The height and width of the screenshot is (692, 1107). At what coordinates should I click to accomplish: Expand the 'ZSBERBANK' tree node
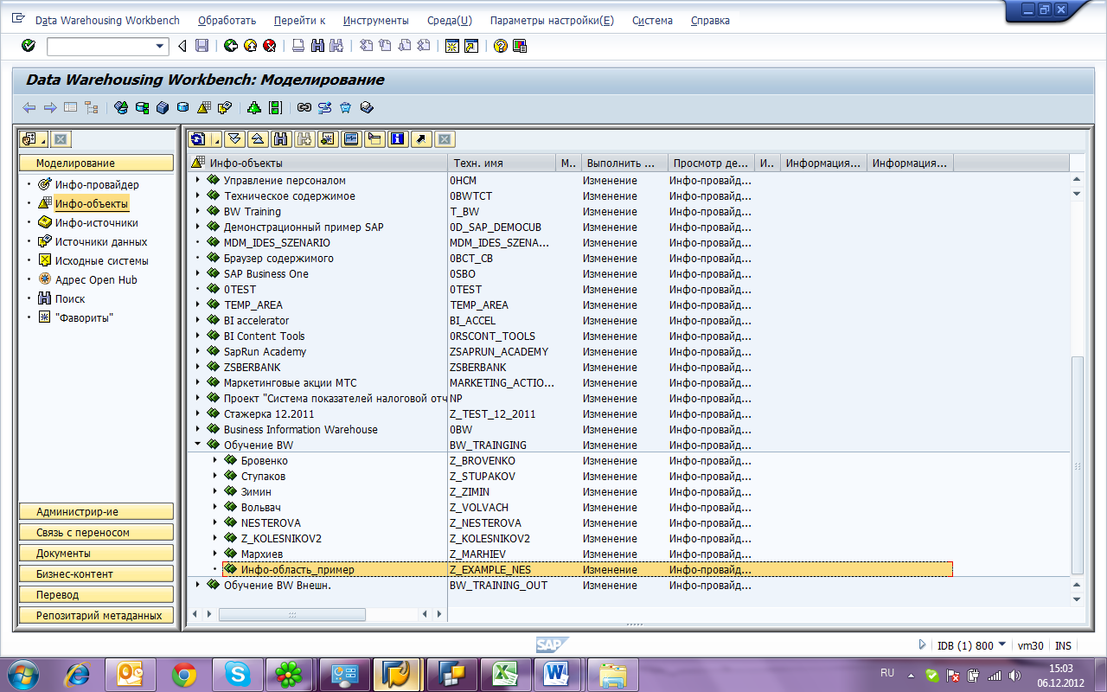click(x=198, y=367)
